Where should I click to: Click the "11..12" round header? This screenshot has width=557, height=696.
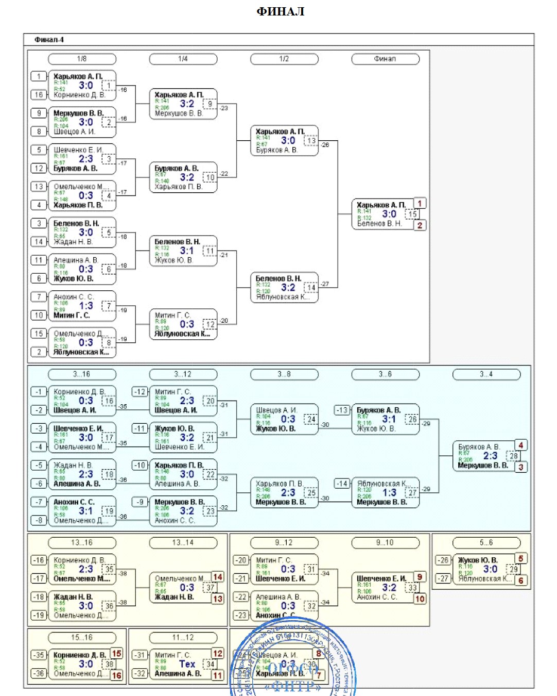click(183, 638)
